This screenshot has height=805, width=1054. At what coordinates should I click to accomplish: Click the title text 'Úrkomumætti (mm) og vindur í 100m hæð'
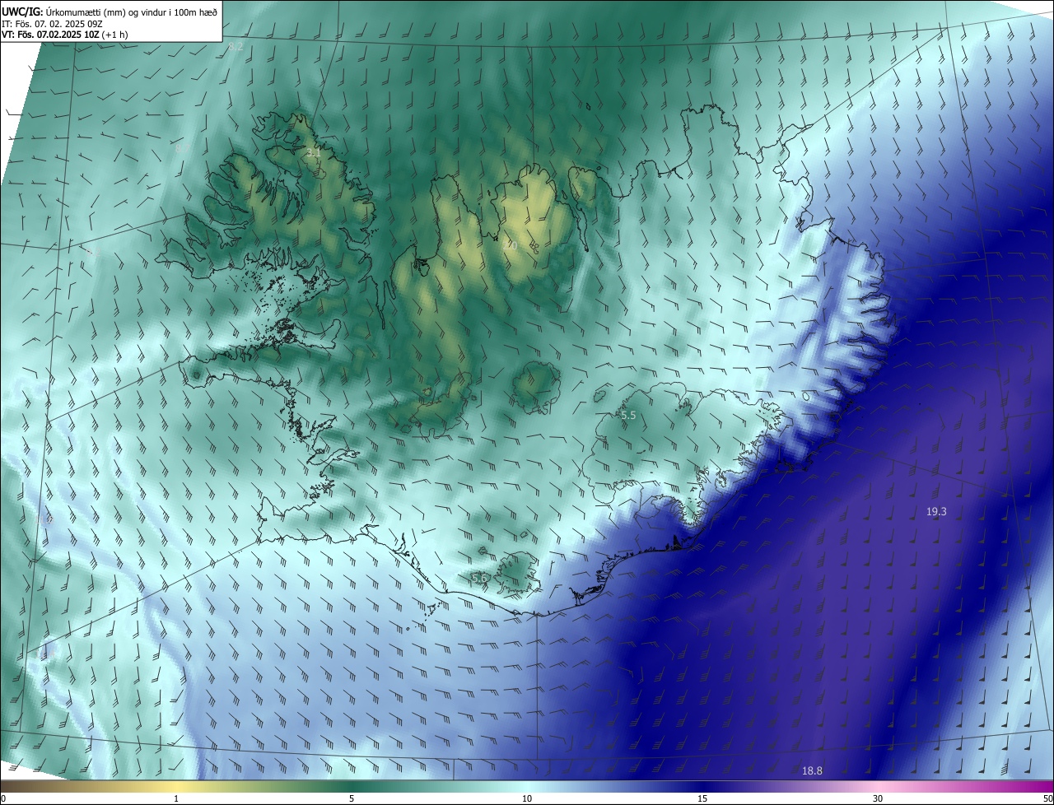click(132, 11)
